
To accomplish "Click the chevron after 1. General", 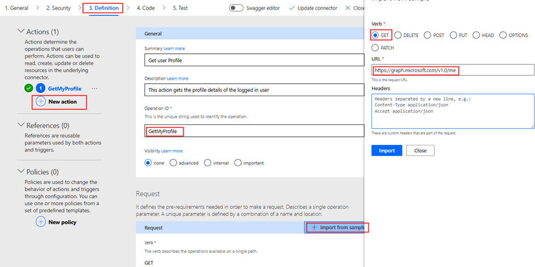I will 37,8.
